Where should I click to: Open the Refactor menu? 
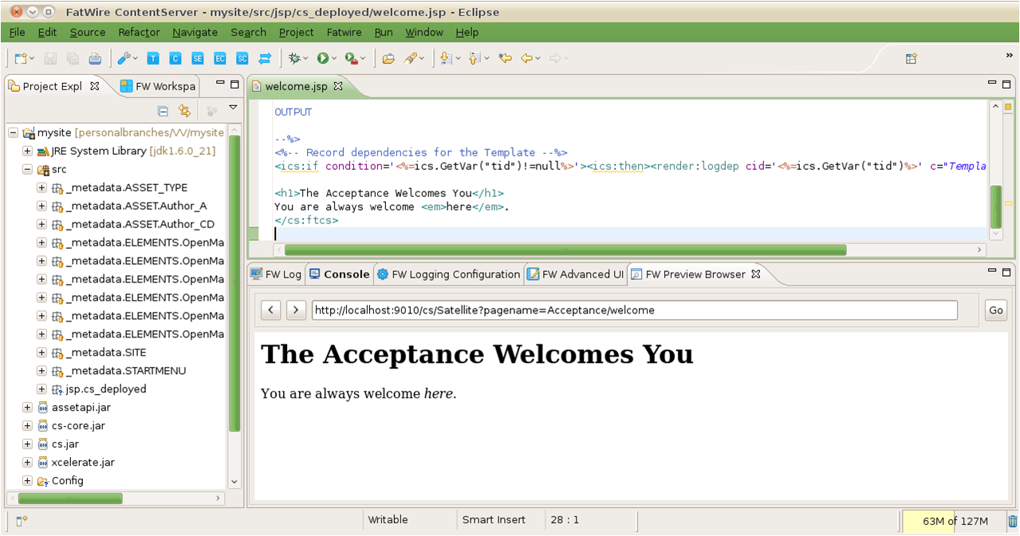(x=139, y=32)
